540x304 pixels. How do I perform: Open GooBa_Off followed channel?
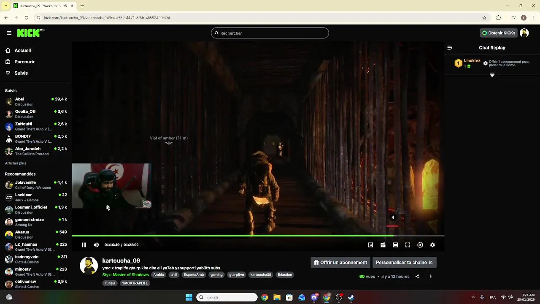click(36, 114)
